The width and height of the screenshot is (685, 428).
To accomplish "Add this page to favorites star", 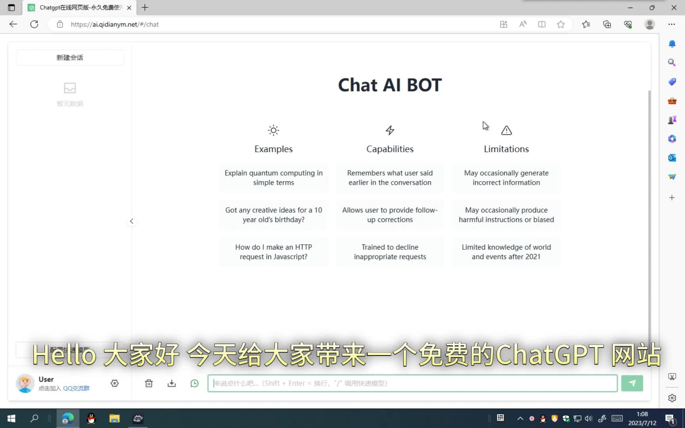I will [x=561, y=24].
